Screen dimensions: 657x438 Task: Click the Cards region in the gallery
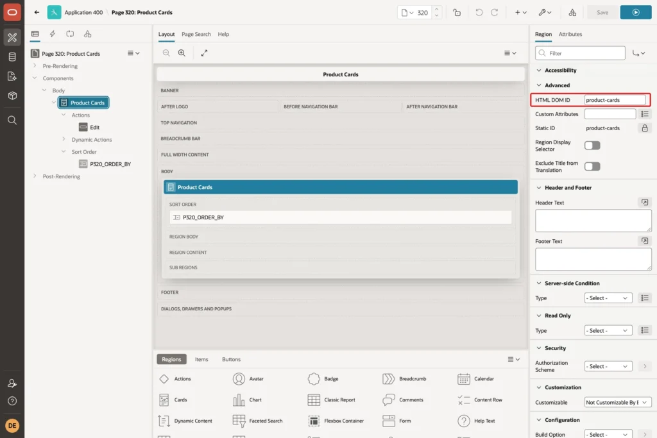click(x=173, y=400)
